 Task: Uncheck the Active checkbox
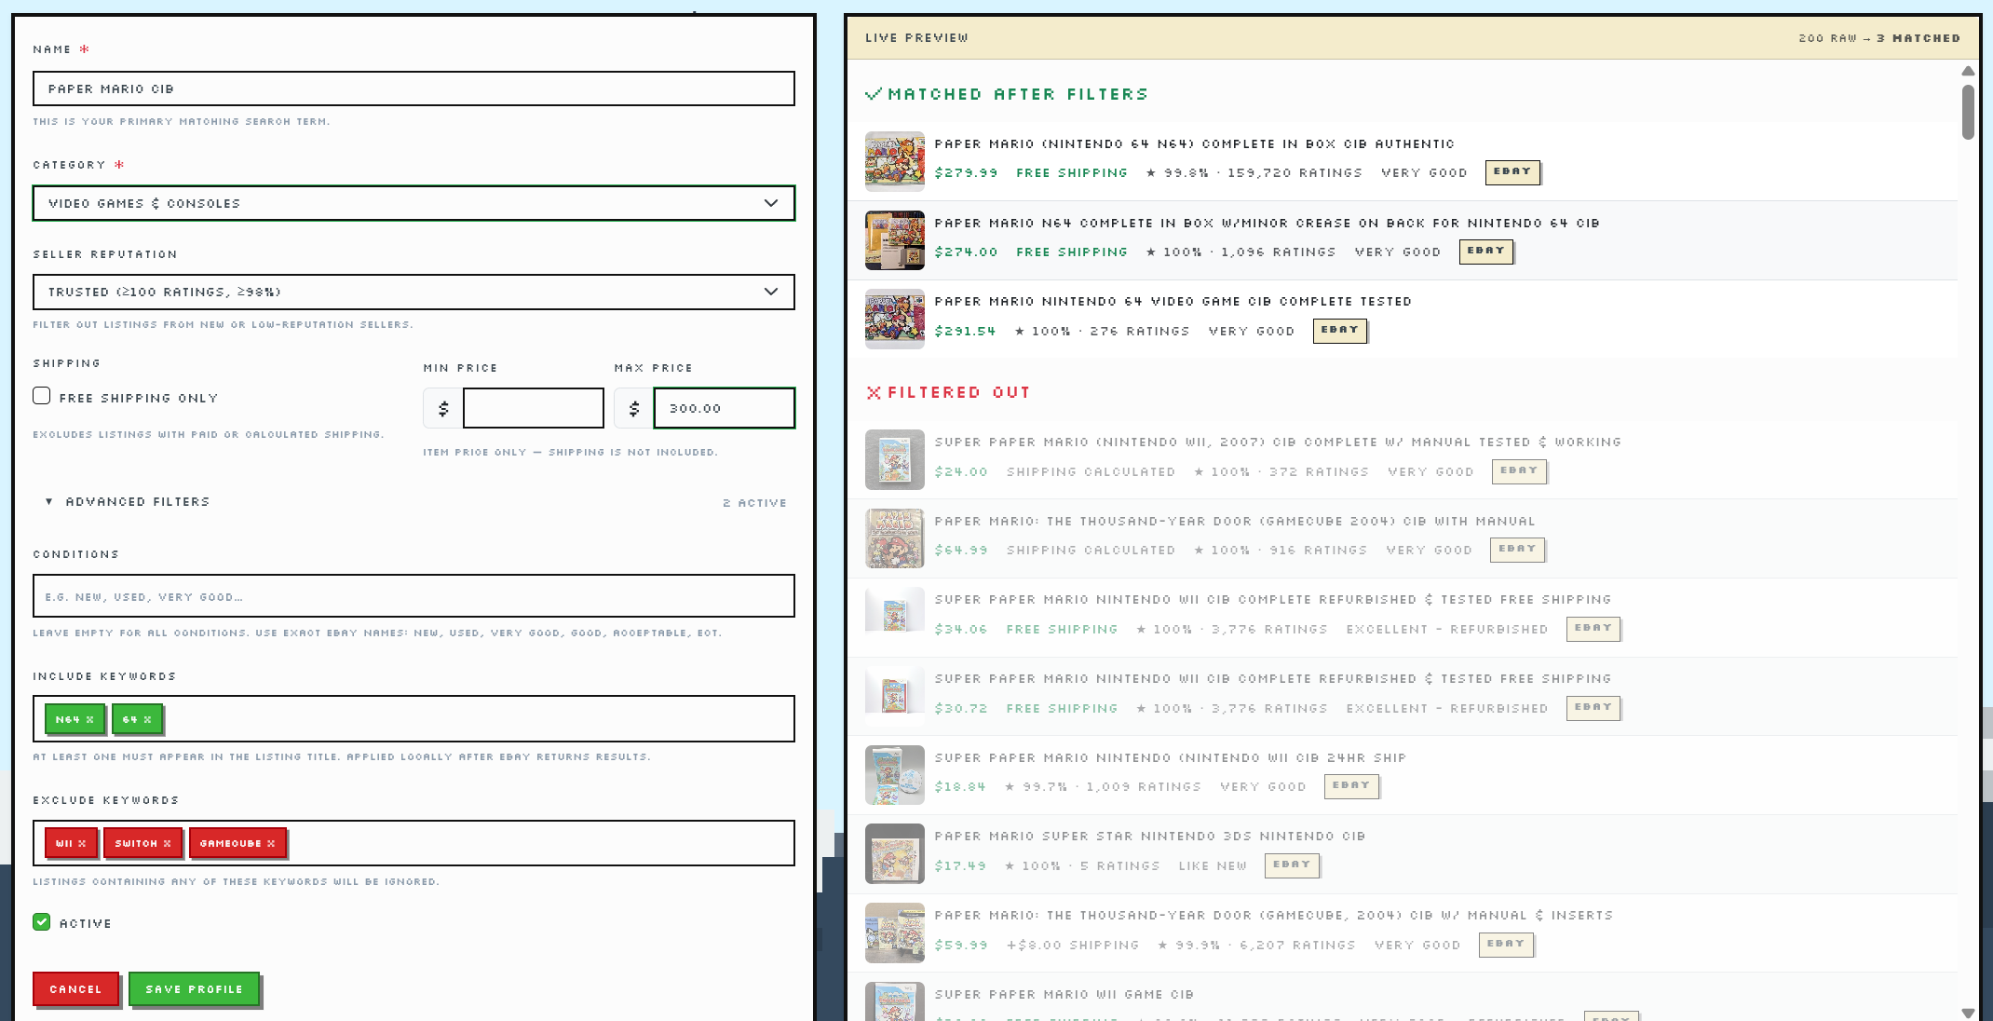click(x=42, y=922)
